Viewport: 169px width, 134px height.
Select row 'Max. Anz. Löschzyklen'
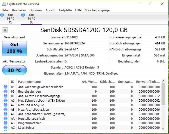(x=82, y=109)
